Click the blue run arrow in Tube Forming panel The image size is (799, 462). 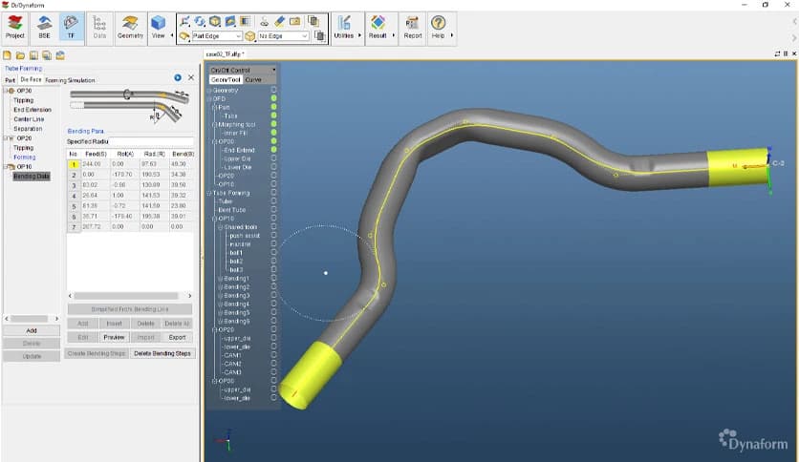coord(178,77)
